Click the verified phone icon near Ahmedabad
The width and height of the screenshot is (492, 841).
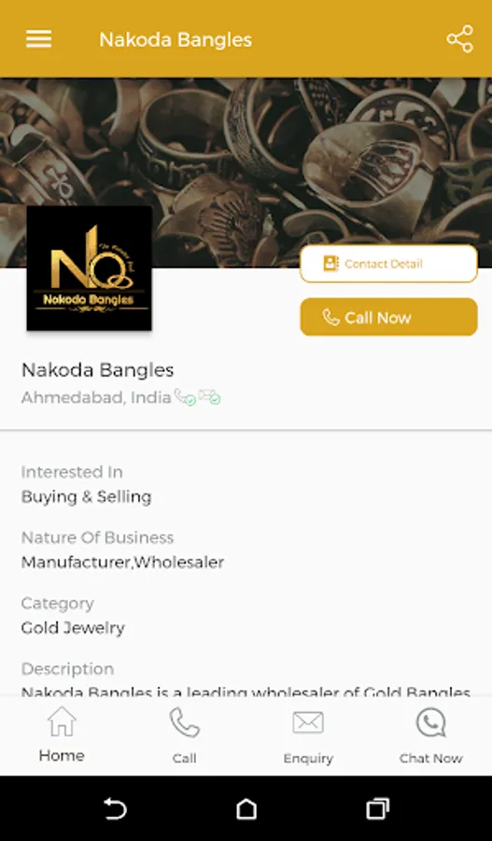(185, 397)
